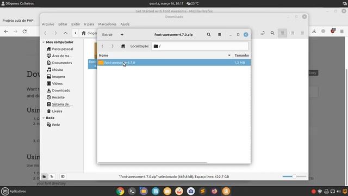This screenshot has height=196, width=348.
Task: Open Sublime Text from the dock
Action: pyautogui.click(x=202, y=191)
